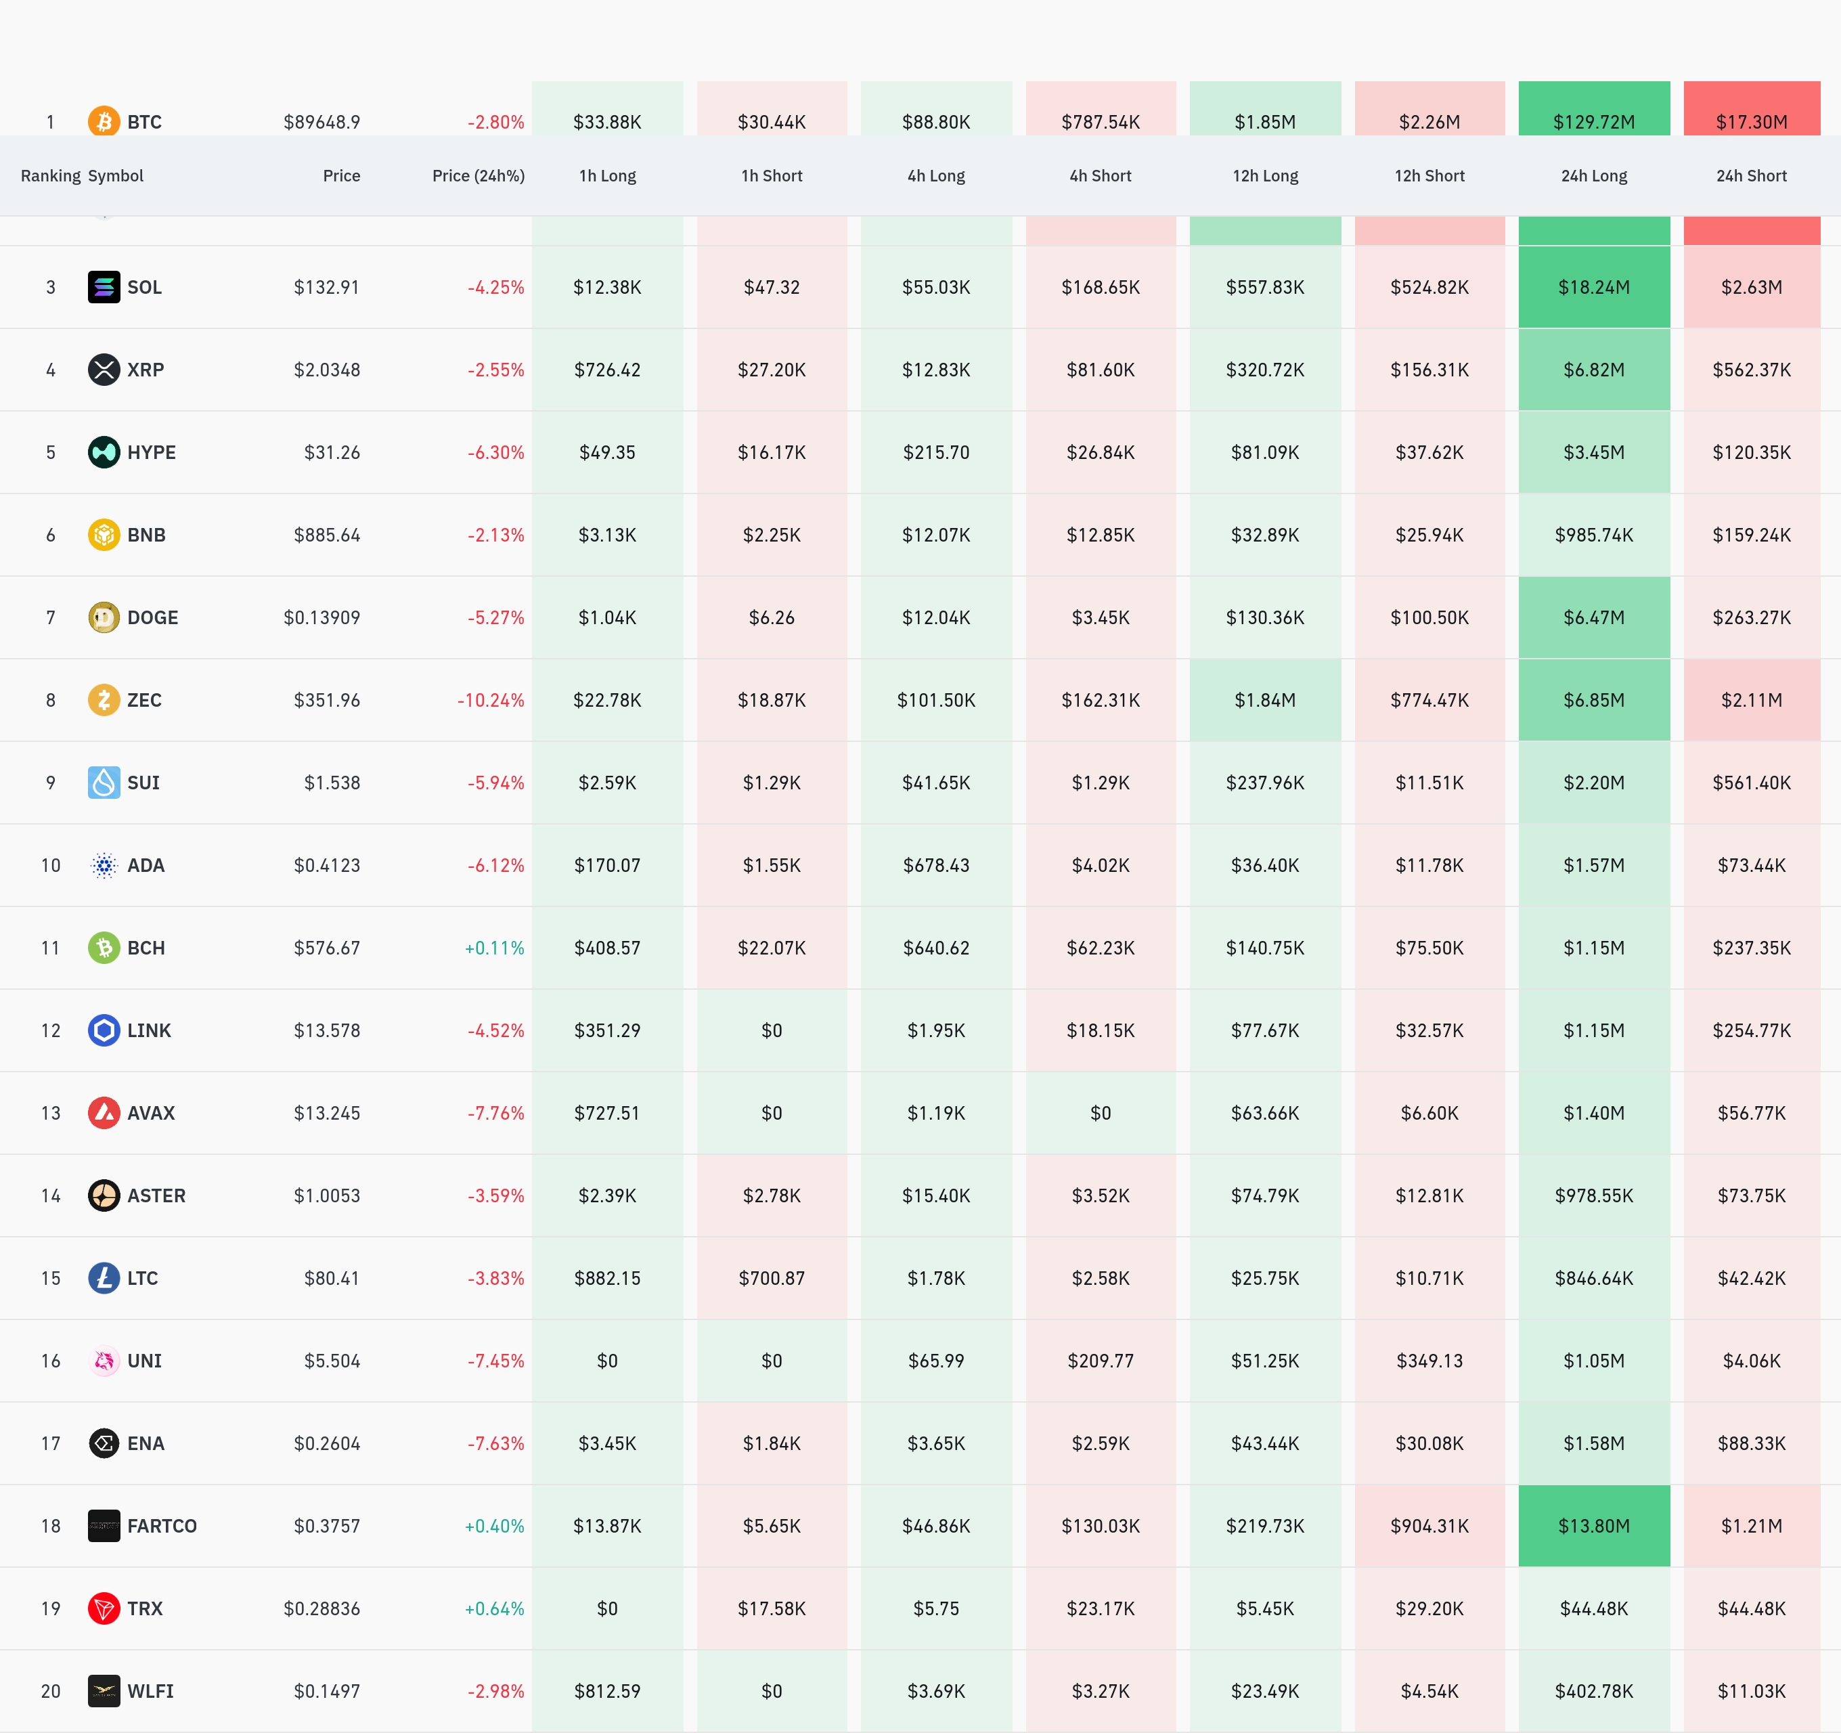
Task: Click the Zcash ZEC icon
Action: pos(104,699)
